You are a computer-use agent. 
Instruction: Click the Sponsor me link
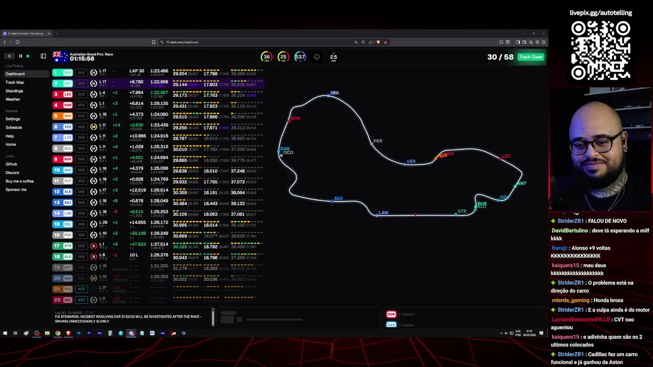(x=16, y=190)
